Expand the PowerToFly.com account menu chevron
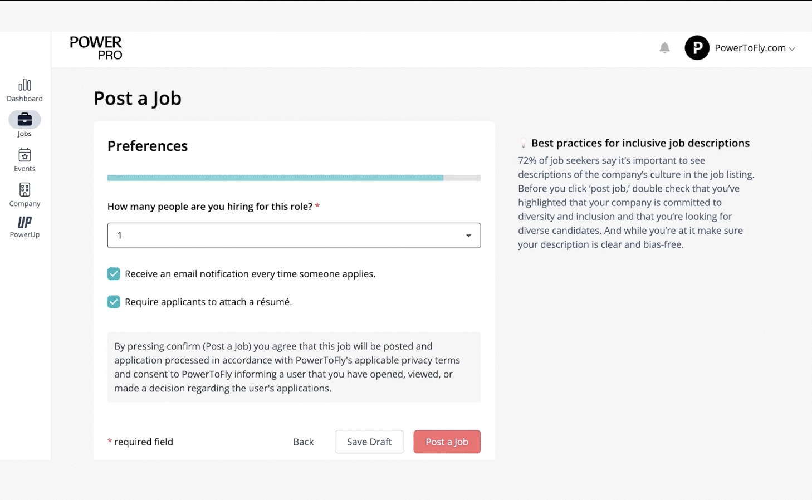 click(792, 49)
